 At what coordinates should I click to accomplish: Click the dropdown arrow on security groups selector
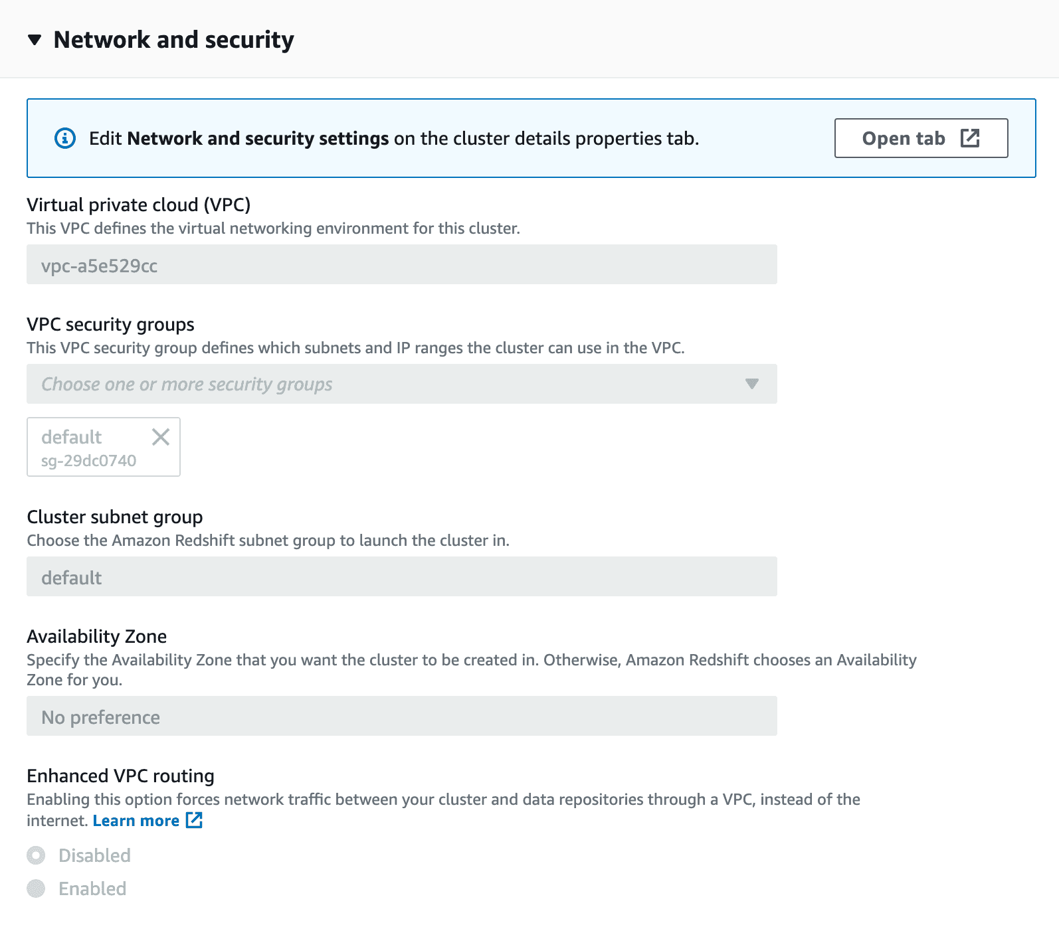coord(751,384)
